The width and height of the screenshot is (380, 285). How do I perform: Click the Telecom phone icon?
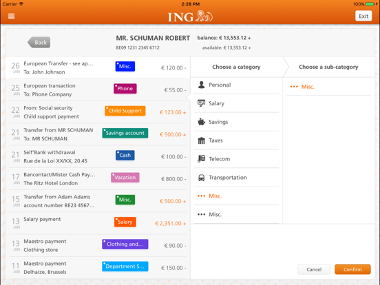pyautogui.click(x=202, y=159)
